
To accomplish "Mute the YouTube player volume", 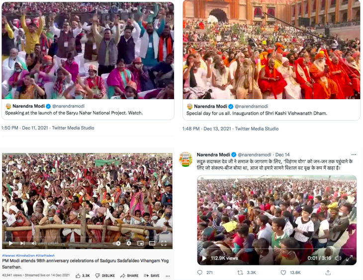I will click(34, 243).
